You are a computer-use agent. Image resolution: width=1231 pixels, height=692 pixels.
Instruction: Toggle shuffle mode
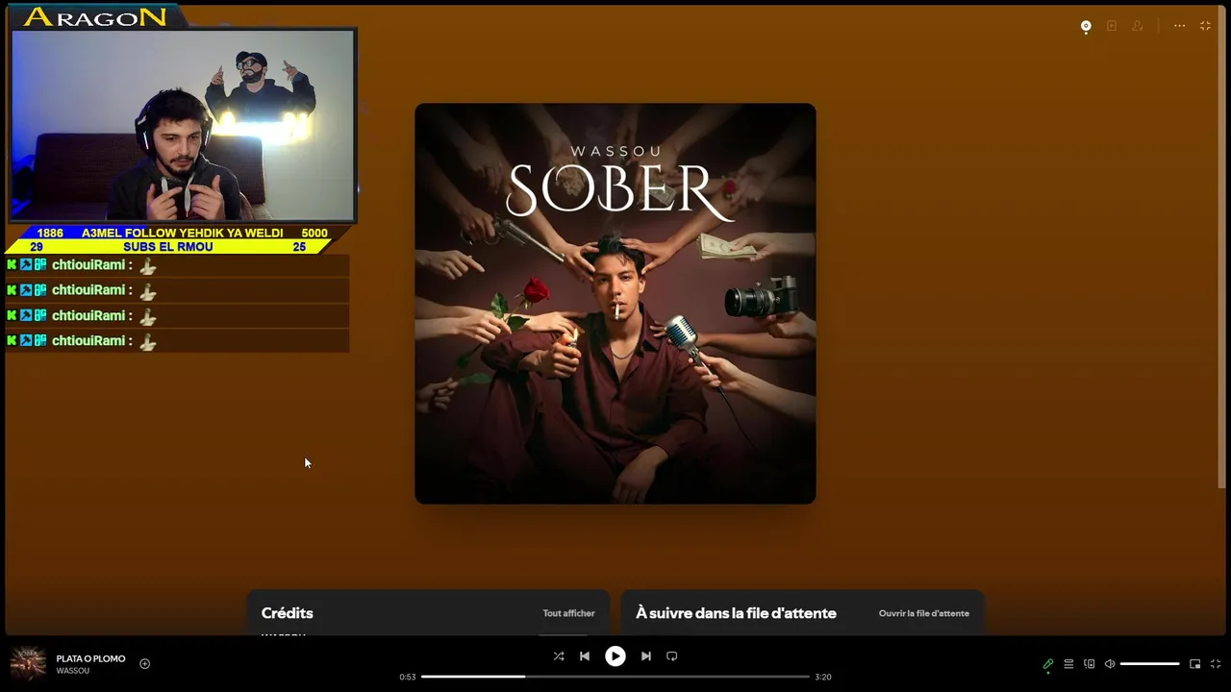(559, 656)
